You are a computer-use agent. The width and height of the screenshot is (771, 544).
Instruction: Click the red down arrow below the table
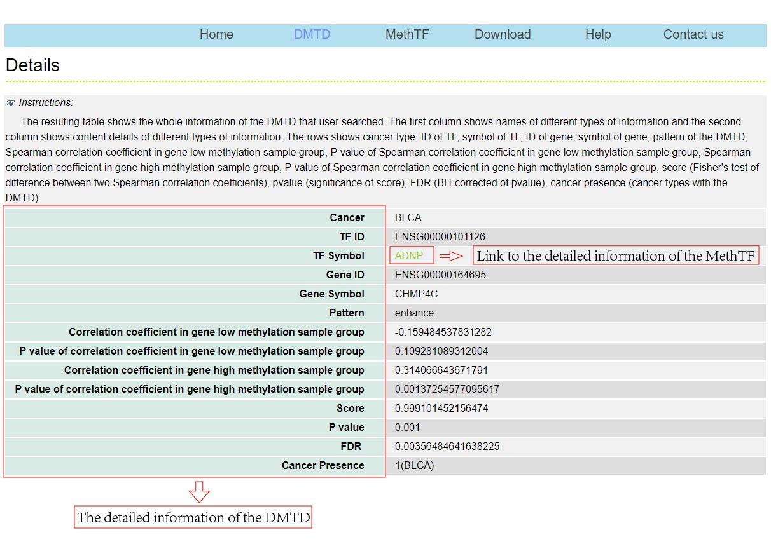point(199,492)
